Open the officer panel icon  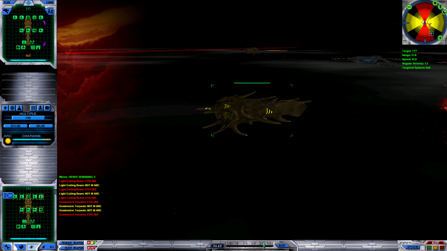[41, 108]
